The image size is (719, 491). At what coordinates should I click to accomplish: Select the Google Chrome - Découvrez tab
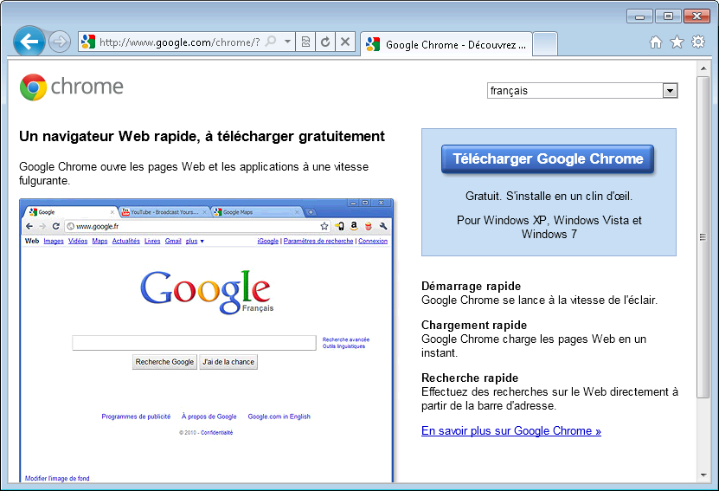[x=446, y=44]
